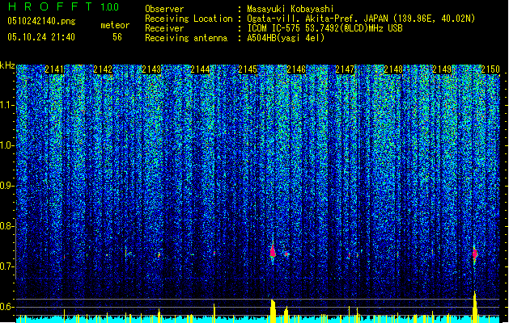Select the filename 0510242140.png
The height and width of the screenshot is (323, 509).
[x=41, y=21]
